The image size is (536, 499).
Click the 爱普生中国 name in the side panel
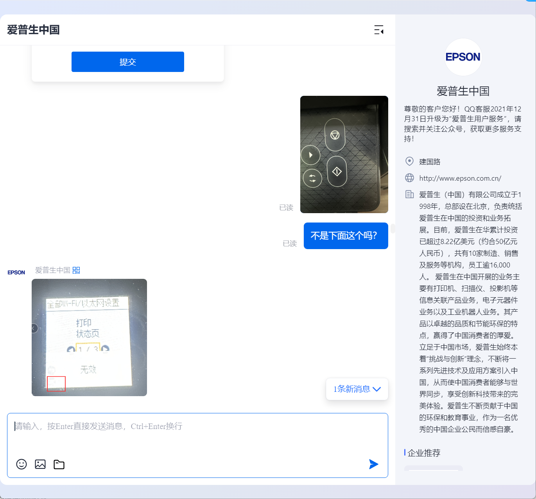463,91
